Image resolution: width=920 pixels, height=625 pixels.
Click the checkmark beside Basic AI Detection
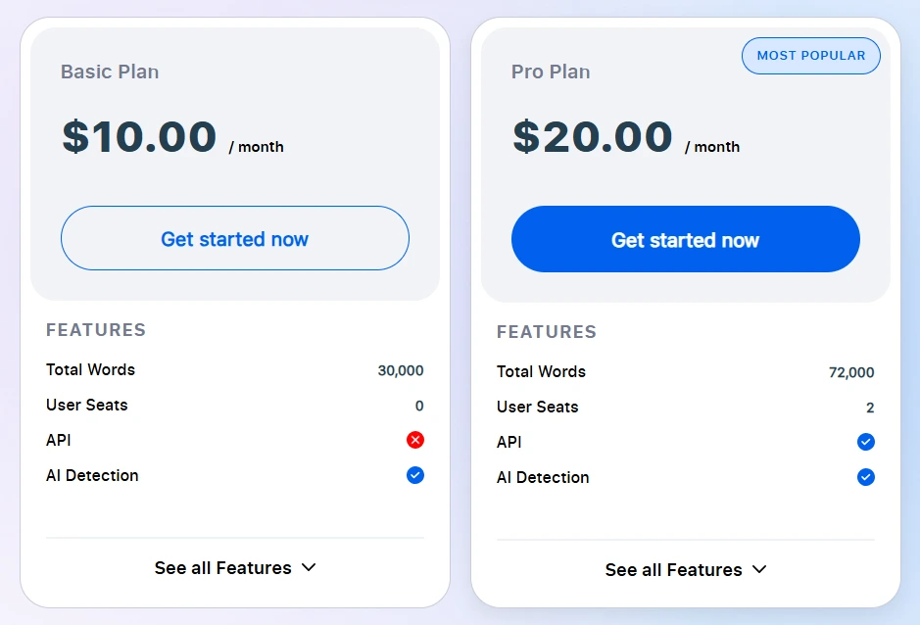pyautogui.click(x=414, y=475)
